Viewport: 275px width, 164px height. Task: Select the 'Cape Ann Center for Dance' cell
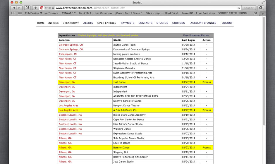click(147, 119)
